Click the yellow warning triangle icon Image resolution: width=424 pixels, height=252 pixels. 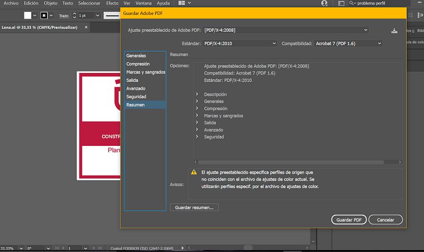click(194, 172)
